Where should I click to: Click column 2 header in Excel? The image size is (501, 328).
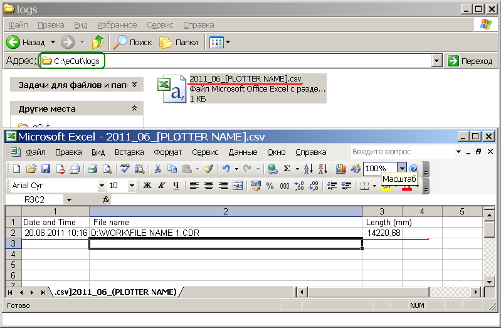(x=226, y=211)
